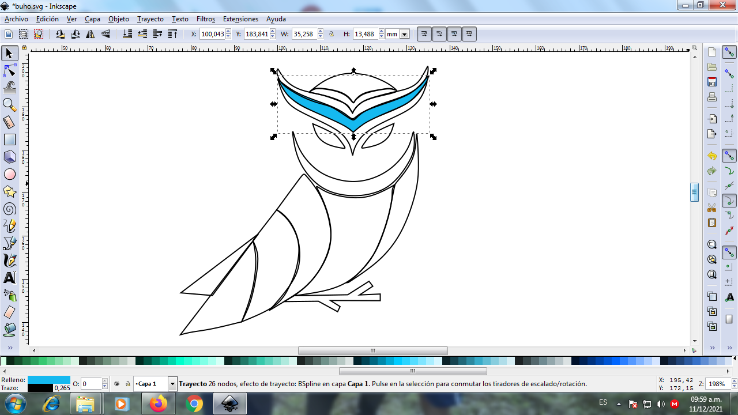The height and width of the screenshot is (415, 738).
Task: Increase the X position spinner
Action: click(x=229, y=32)
